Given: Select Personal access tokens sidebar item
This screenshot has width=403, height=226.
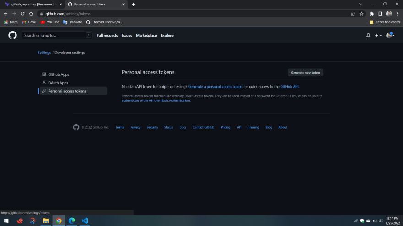Looking at the screenshot, I should pos(73,91).
